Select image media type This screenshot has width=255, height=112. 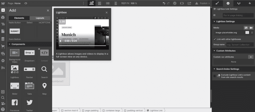(x=246, y=28)
